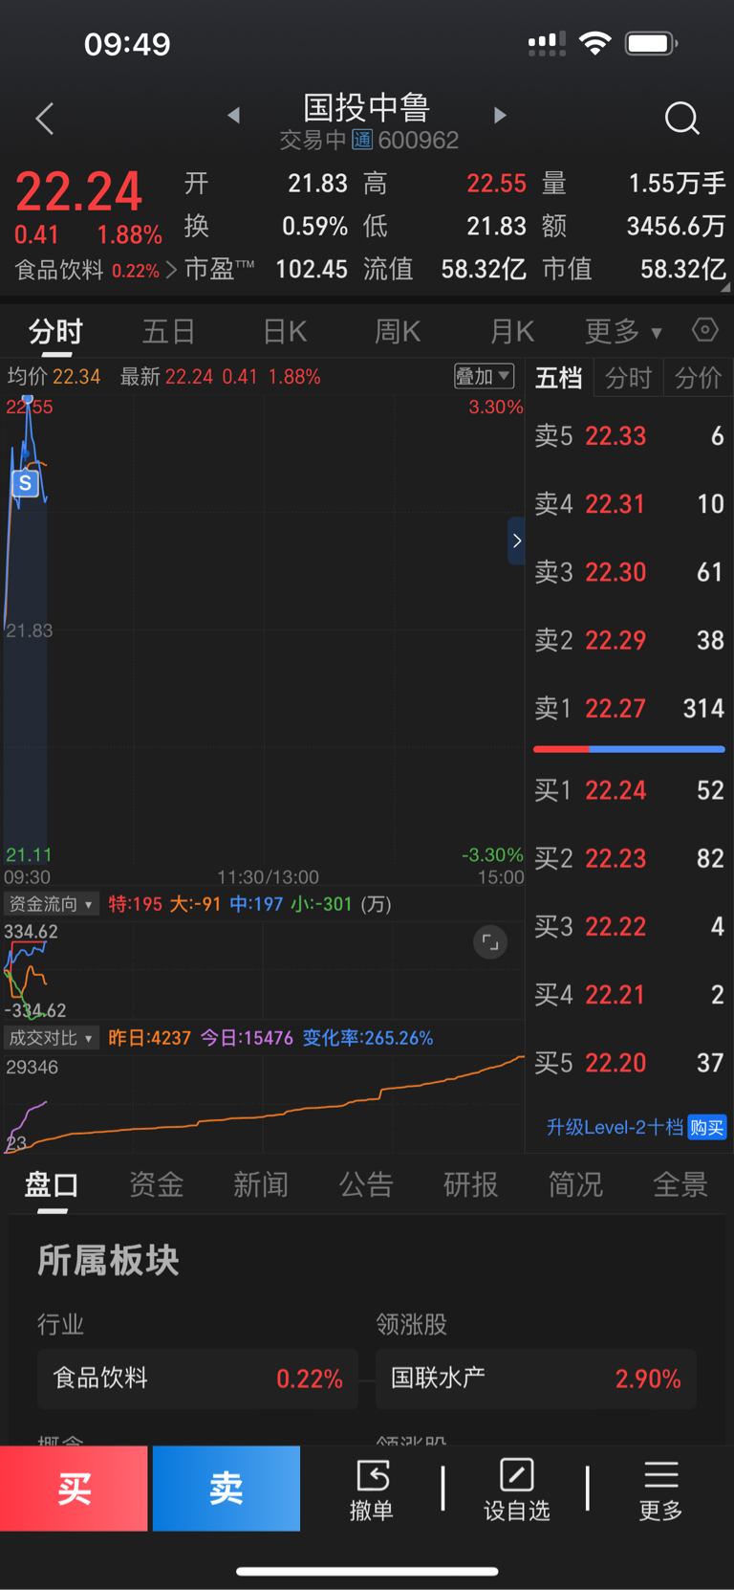This screenshot has height=1590, width=734.
Task: Tap the buy/sell ratio red-blue bar
Action: click(x=629, y=749)
